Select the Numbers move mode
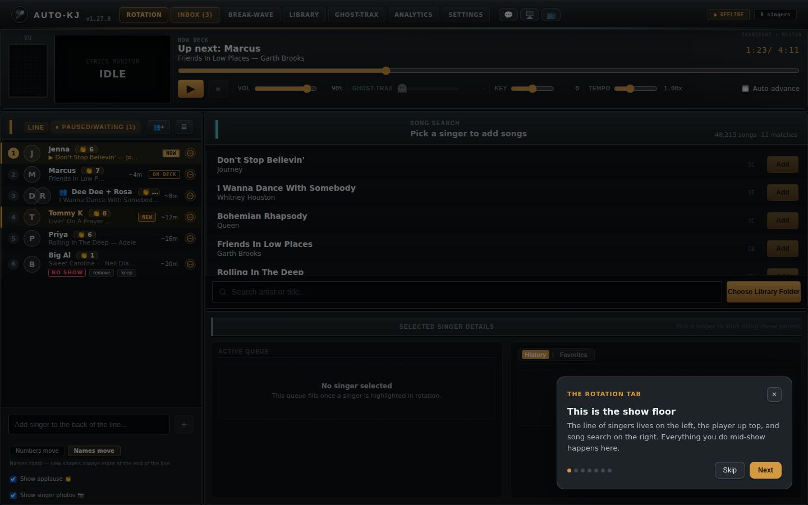This screenshot has height=505, width=808. pyautogui.click(x=37, y=451)
